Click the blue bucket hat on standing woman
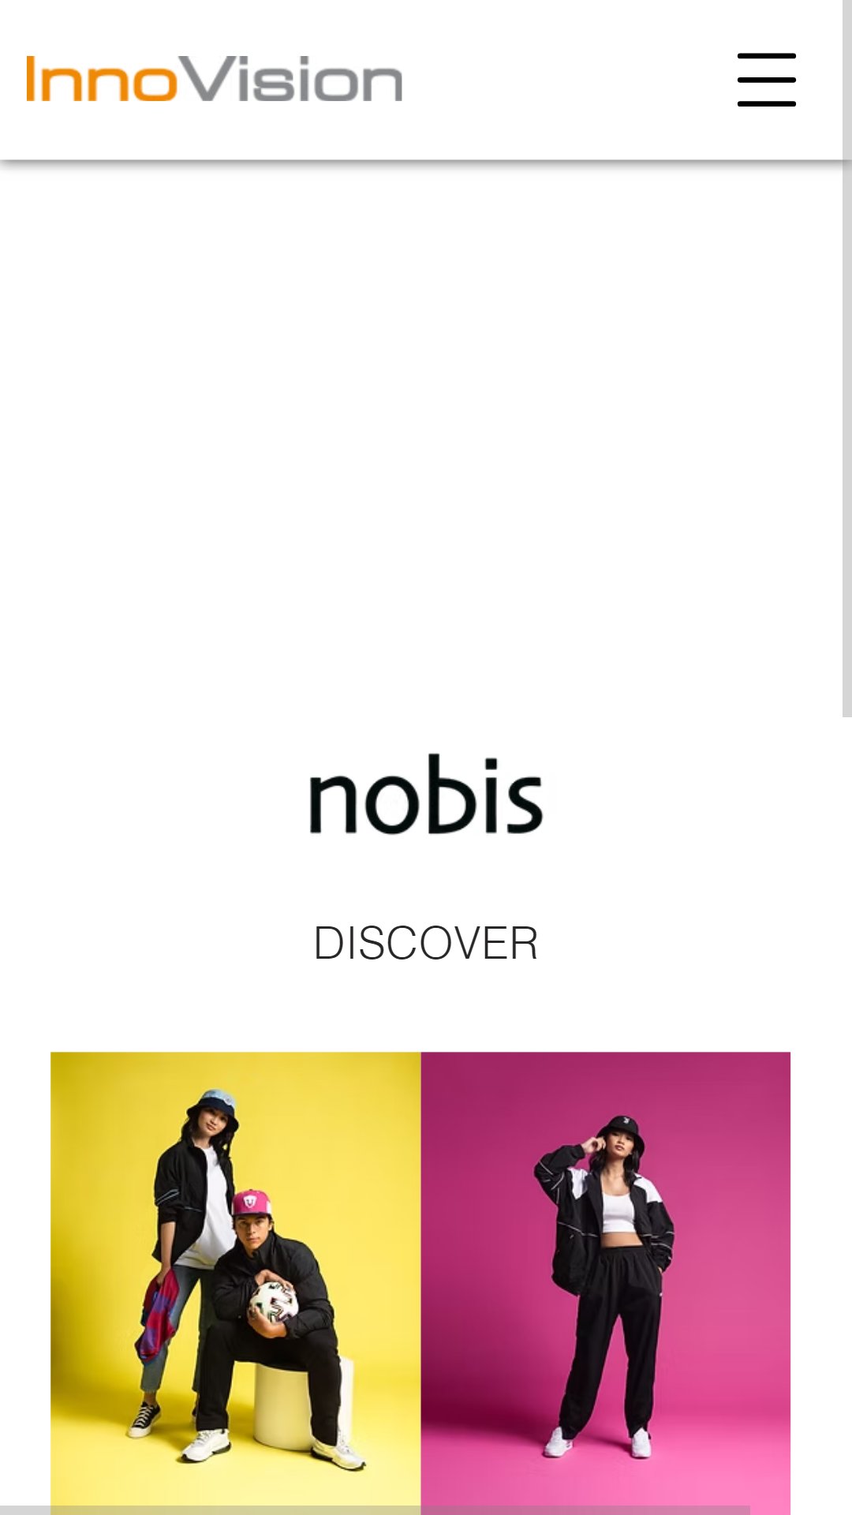Image resolution: width=852 pixels, height=1515 pixels. click(x=212, y=1106)
